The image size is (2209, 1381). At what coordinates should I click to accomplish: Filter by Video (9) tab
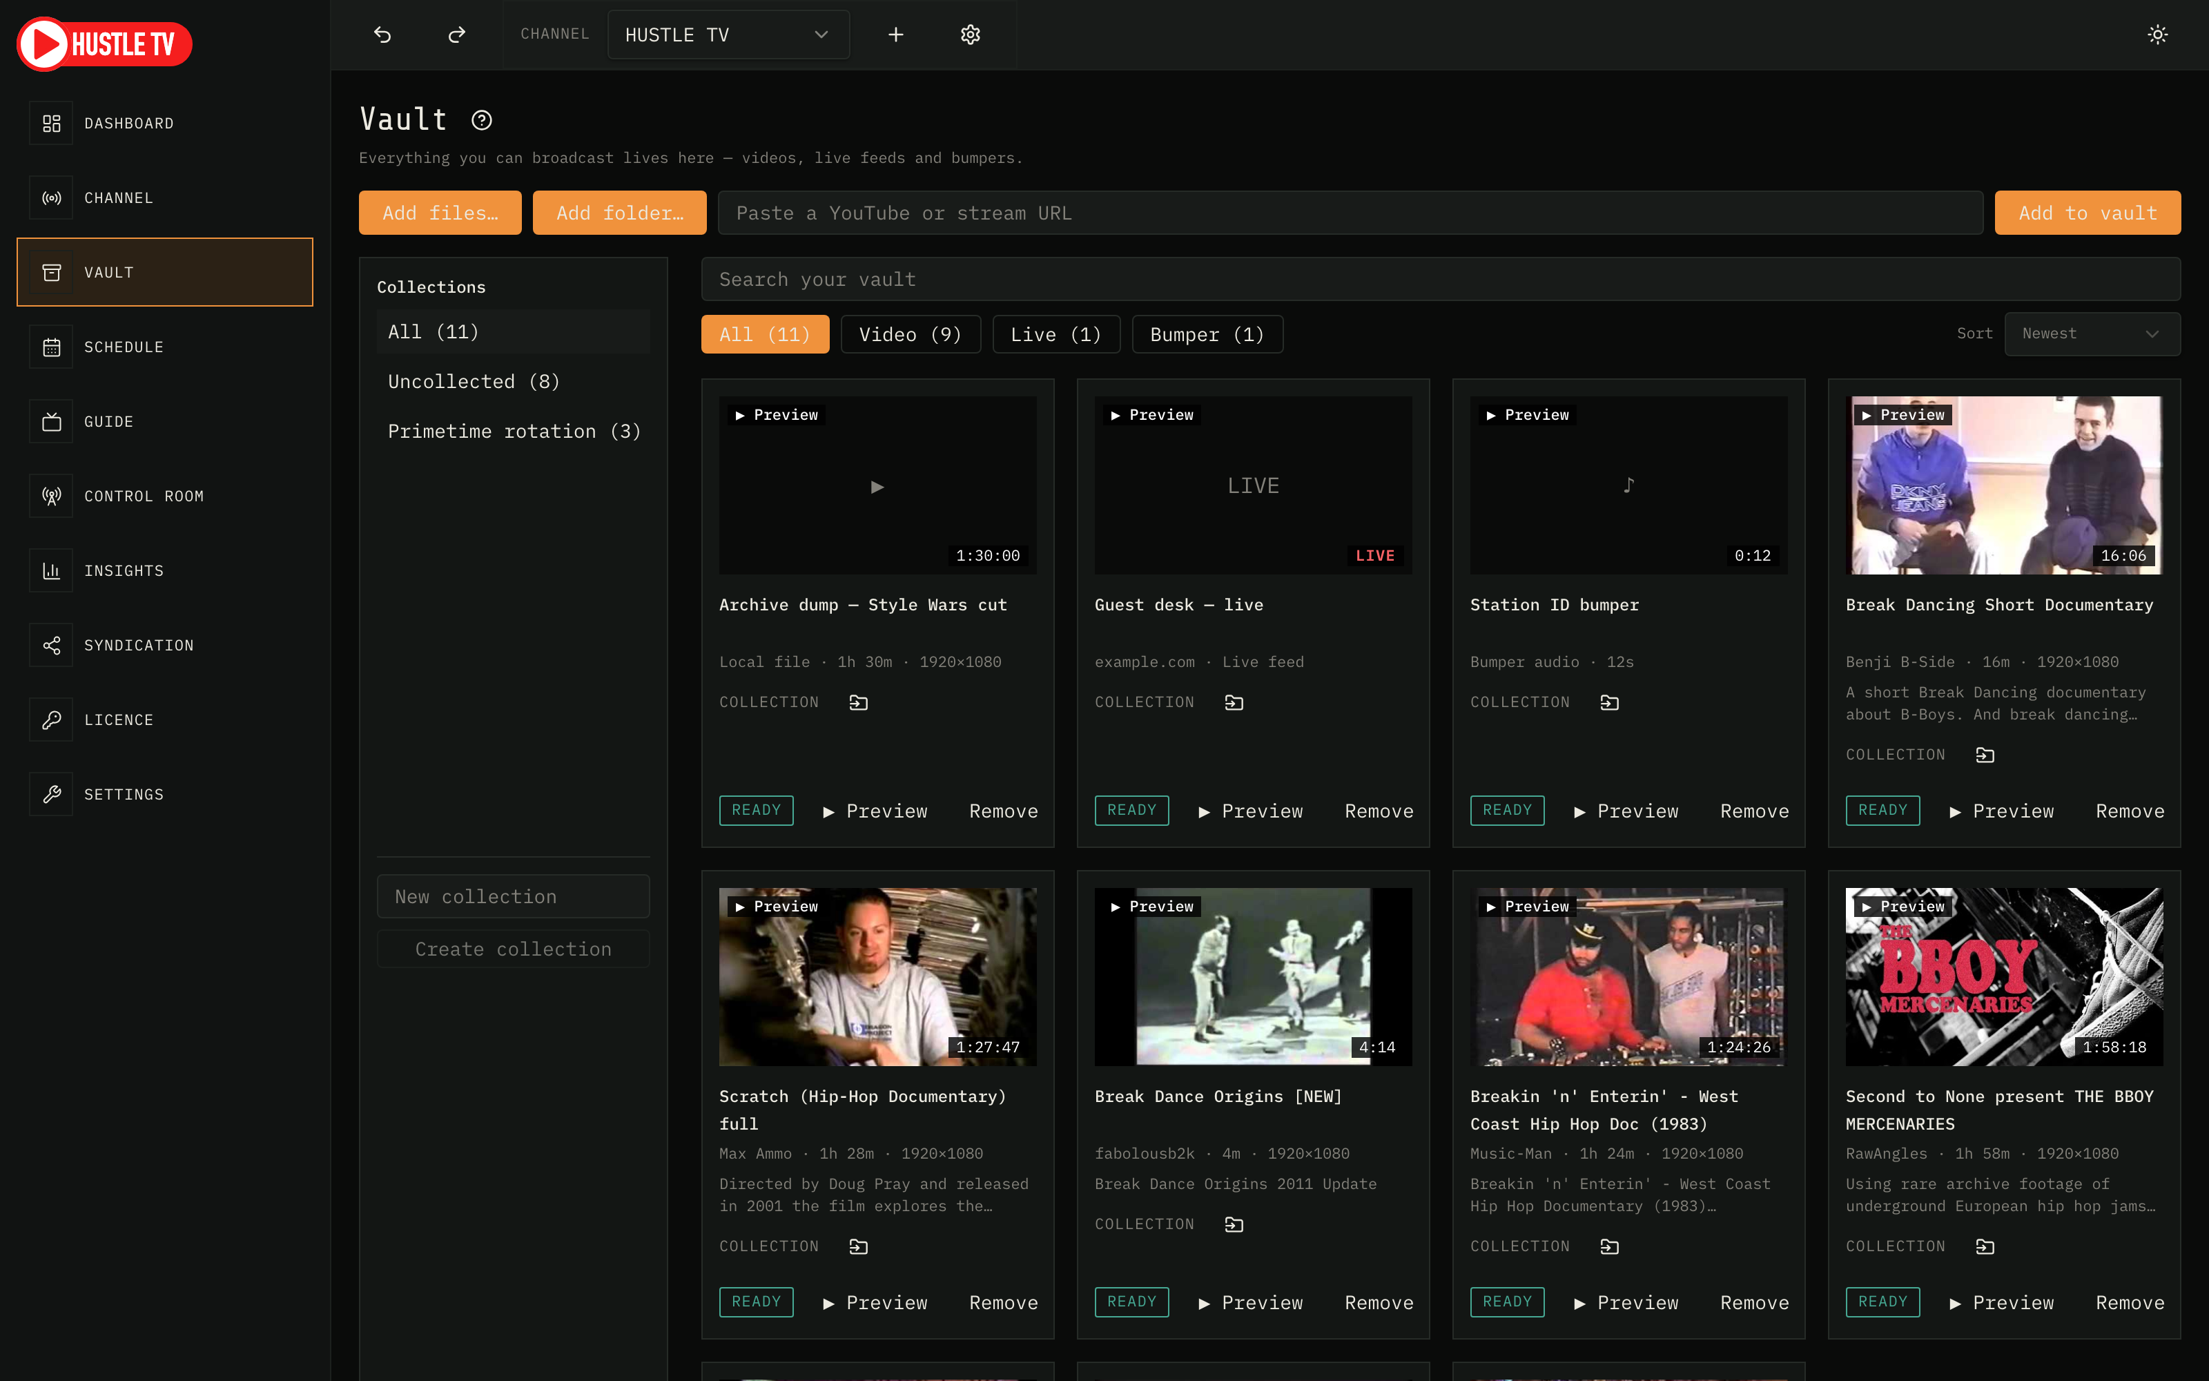(910, 334)
